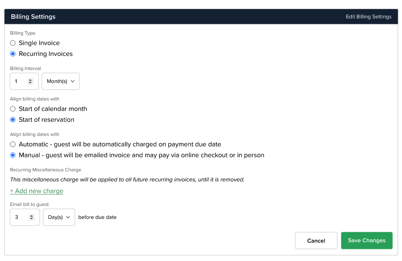
Task: Open the Day(s) dropdown for email timing
Action: pos(59,217)
